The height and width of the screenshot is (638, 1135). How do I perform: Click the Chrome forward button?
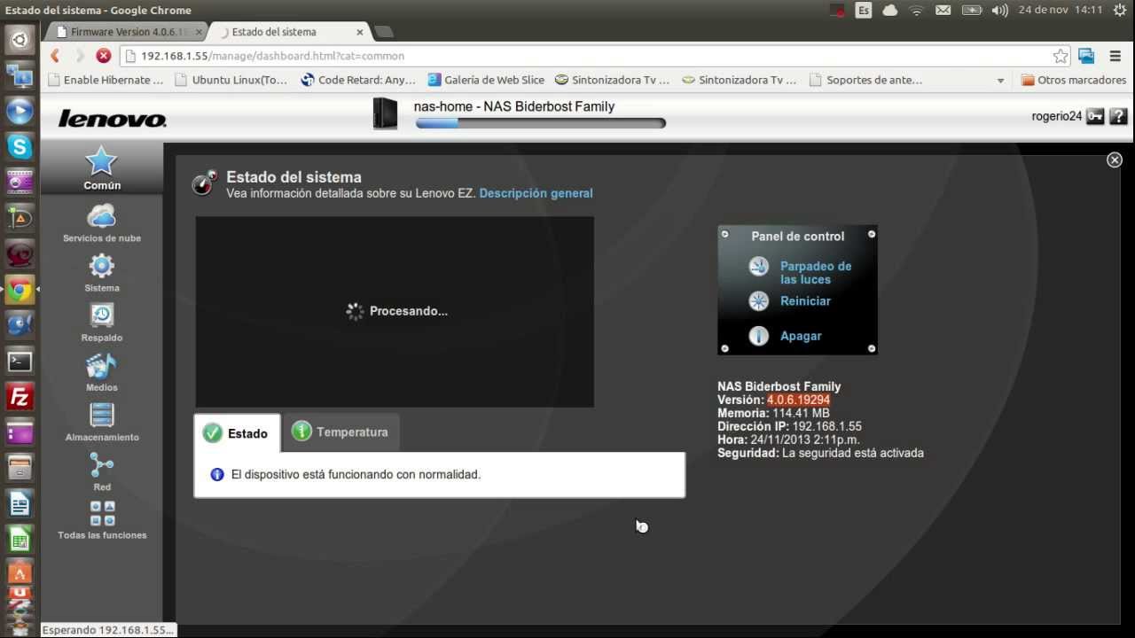pos(79,56)
